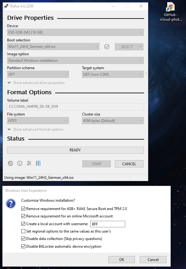Image resolution: width=186 pixels, height=269 pixels.
Task: Click the Drive Properties heading
Action: tap(30, 18)
